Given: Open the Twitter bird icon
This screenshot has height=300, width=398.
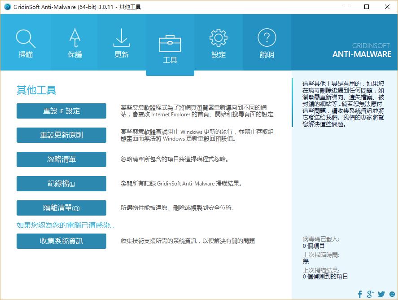Looking at the screenshot, I should pos(381,294).
